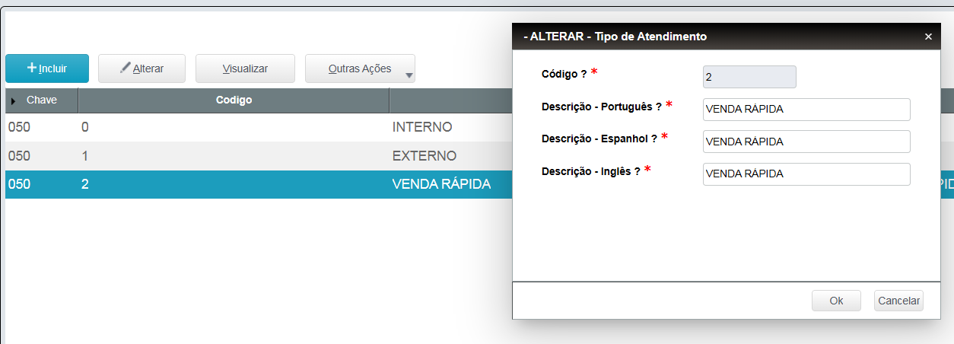Click the blank column header beside Codigo
954x344 pixels.
pyautogui.click(x=450, y=100)
